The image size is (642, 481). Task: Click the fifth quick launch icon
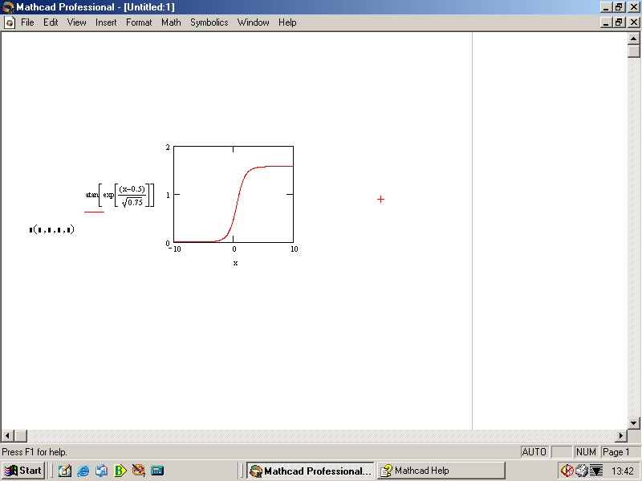139,471
